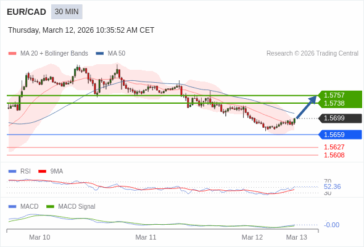Click the 9MA legend label
The height and width of the screenshot is (247, 364).
point(57,172)
